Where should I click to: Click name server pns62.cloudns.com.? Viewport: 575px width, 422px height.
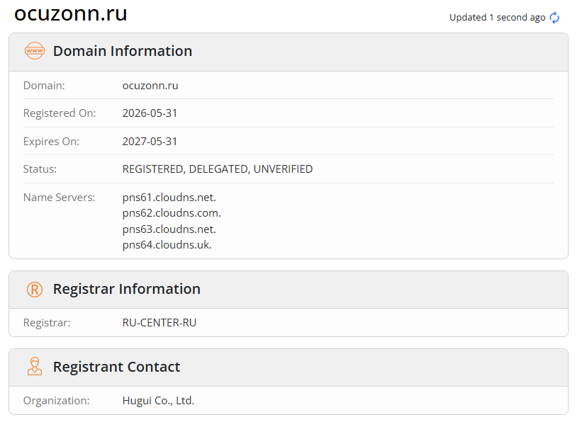(172, 213)
